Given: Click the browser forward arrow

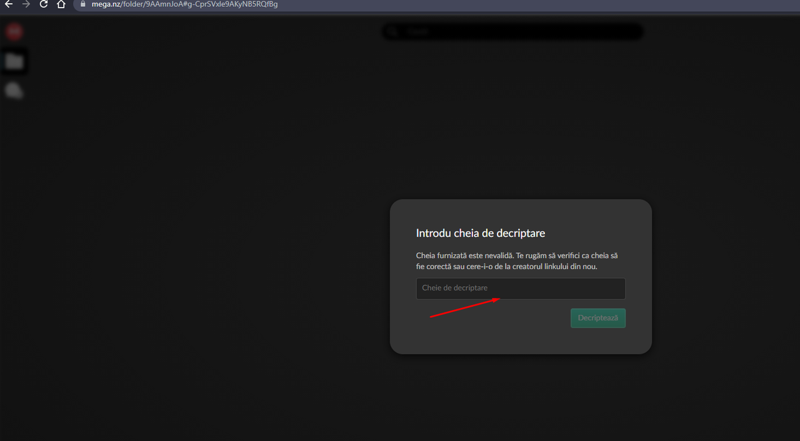Looking at the screenshot, I should point(26,4).
